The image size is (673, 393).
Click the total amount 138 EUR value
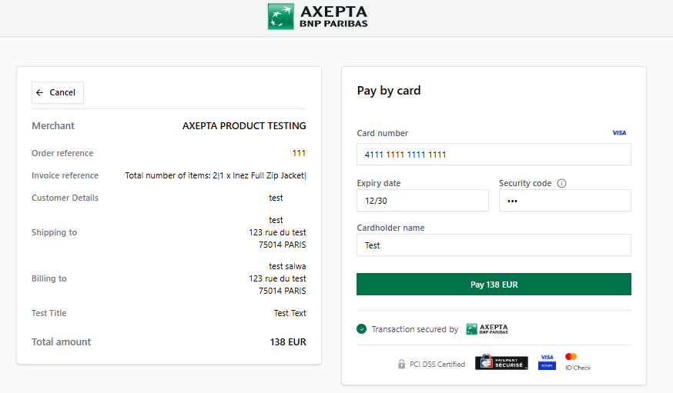[x=288, y=342]
